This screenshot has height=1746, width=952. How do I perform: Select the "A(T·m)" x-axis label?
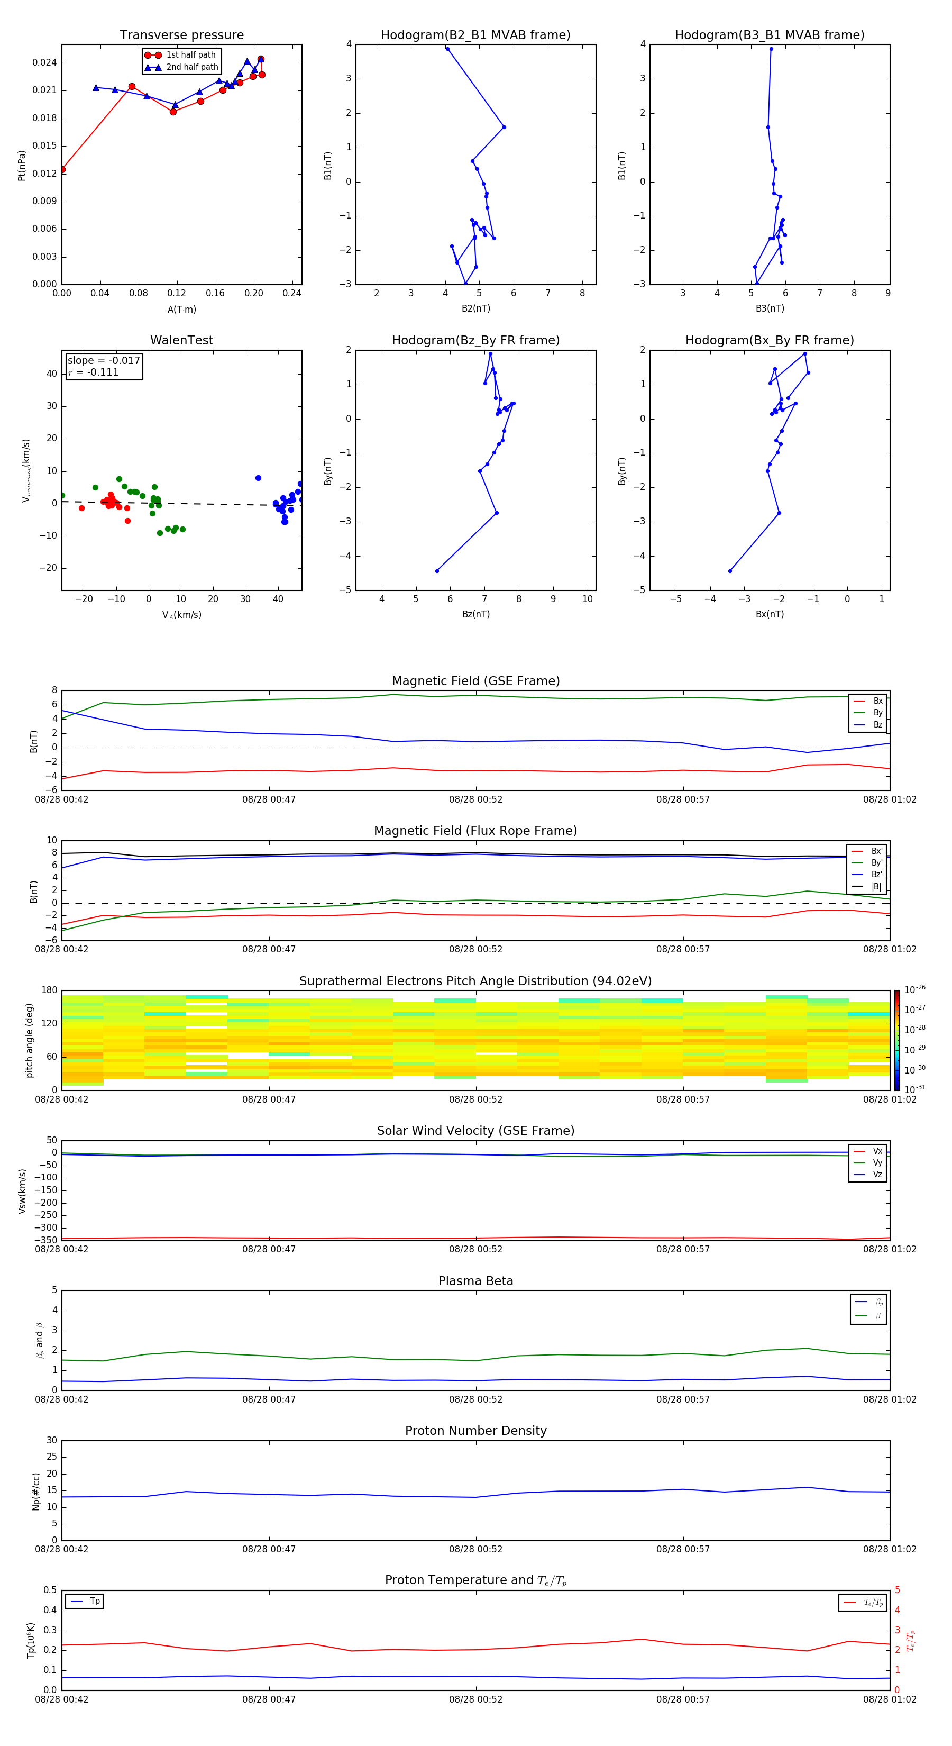coord(181,310)
